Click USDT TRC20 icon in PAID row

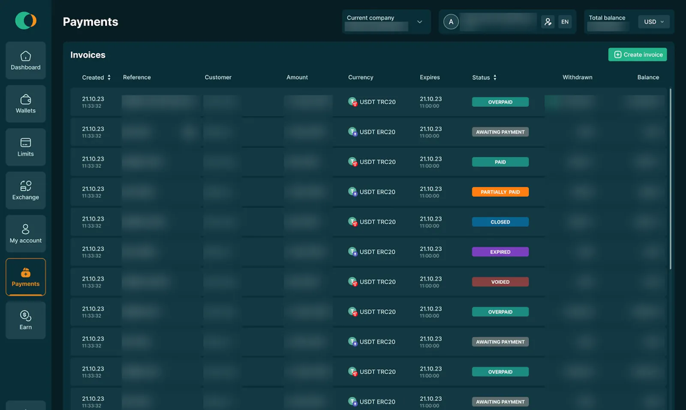pyautogui.click(x=352, y=162)
